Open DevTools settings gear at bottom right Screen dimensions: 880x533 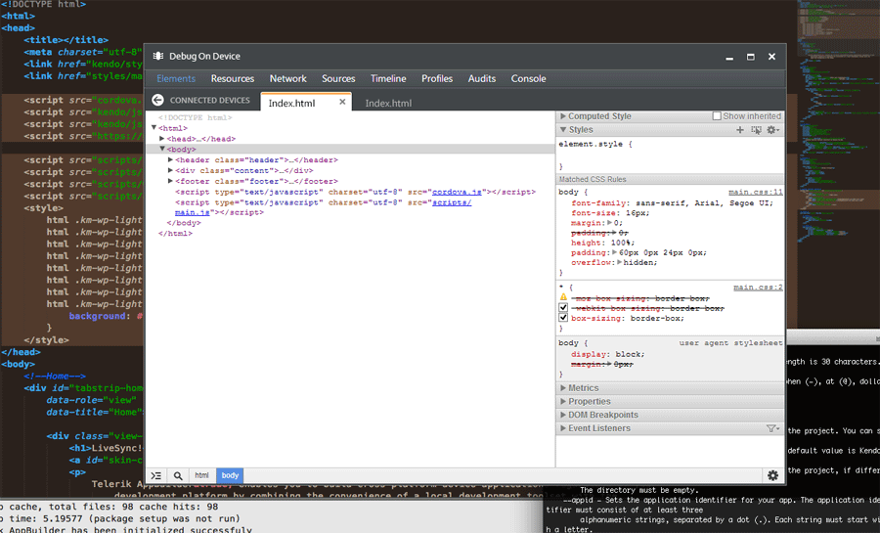(772, 475)
